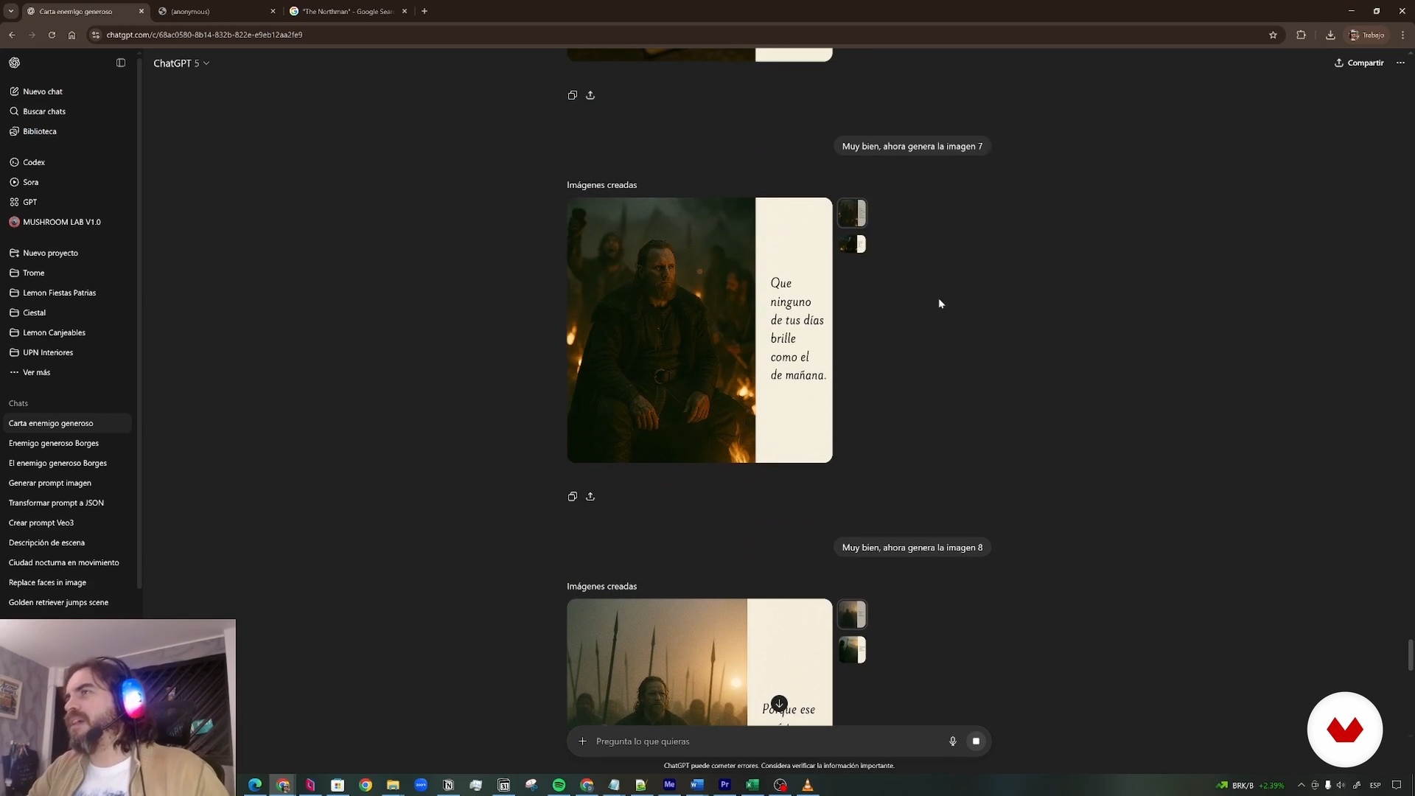This screenshot has height=796, width=1415.
Task: Open the Generar prompt imagen chat
Action: point(50,483)
